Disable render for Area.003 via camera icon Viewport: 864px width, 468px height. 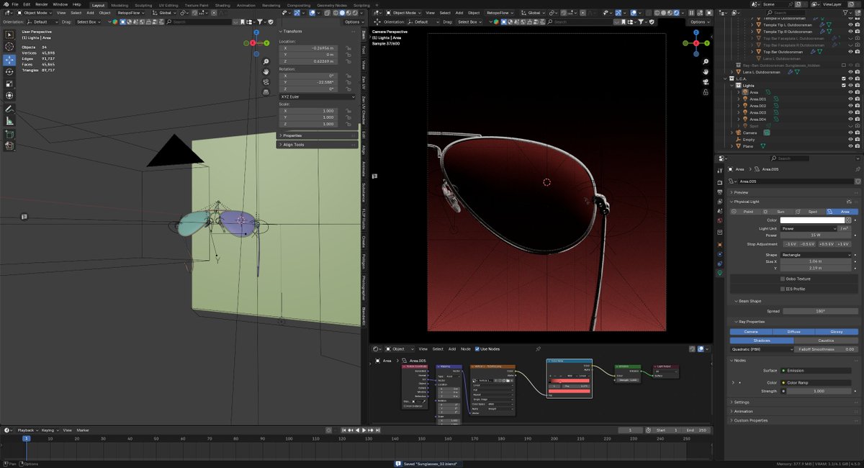858,112
